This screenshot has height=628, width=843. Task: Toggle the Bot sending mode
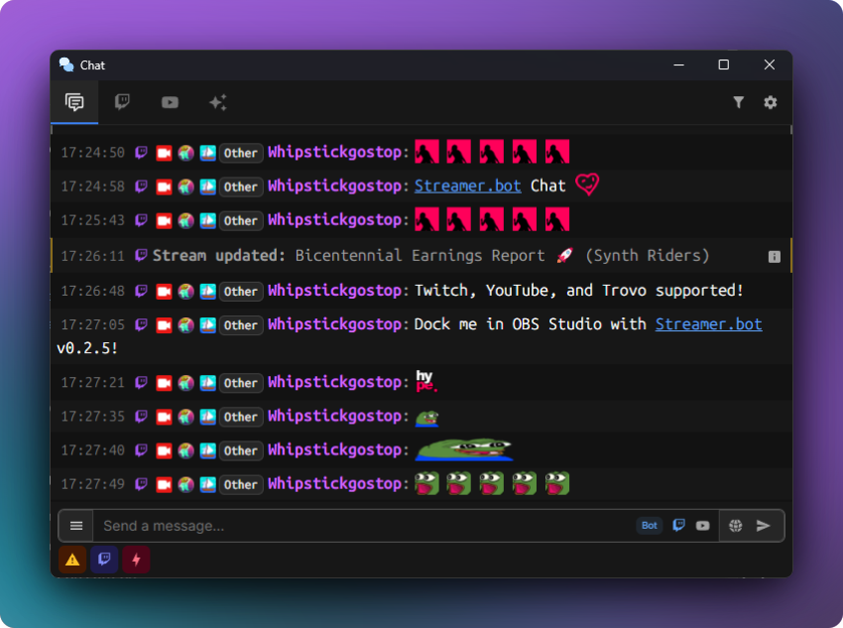coord(649,525)
